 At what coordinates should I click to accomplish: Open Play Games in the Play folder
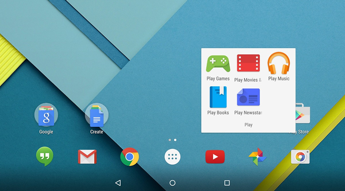(218, 63)
